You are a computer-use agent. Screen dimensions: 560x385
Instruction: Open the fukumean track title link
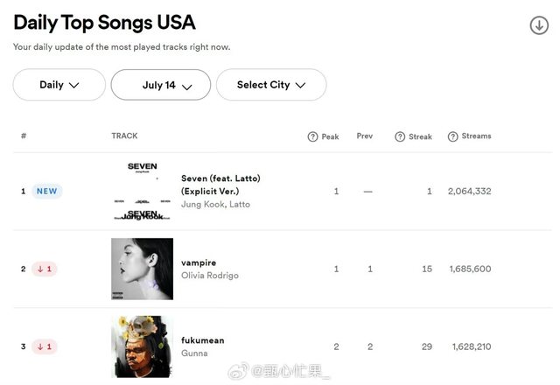pos(202,340)
